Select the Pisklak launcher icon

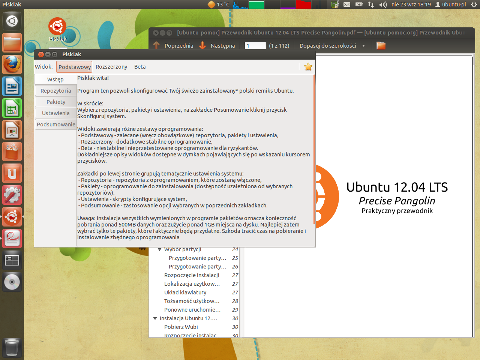(12, 217)
